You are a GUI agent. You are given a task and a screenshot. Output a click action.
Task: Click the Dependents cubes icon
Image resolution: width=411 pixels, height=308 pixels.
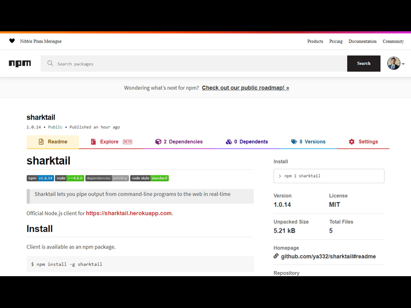click(229, 142)
